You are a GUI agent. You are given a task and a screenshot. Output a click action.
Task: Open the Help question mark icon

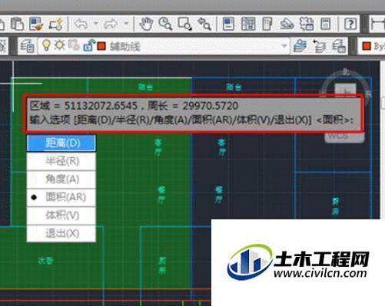350,24
